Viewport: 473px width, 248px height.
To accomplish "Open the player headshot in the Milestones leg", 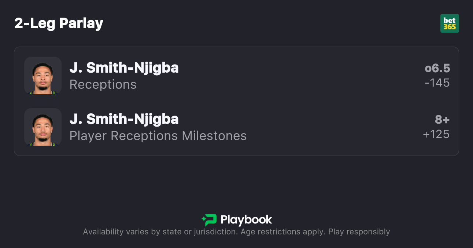I will (x=43, y=127).
